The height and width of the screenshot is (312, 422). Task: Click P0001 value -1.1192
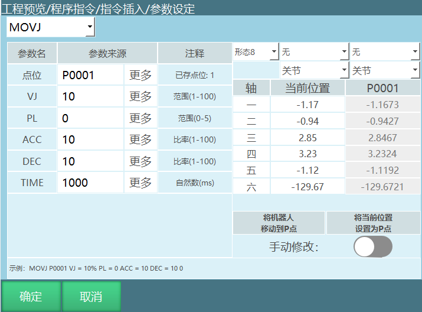382,170
